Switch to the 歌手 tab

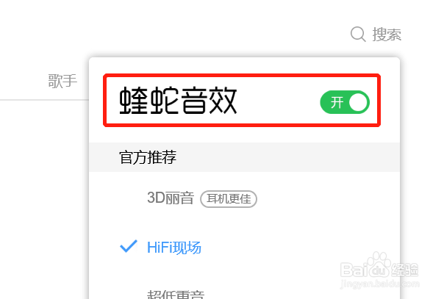click(62, 81)
